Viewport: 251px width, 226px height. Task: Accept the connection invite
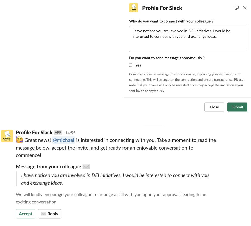(26, 214)
